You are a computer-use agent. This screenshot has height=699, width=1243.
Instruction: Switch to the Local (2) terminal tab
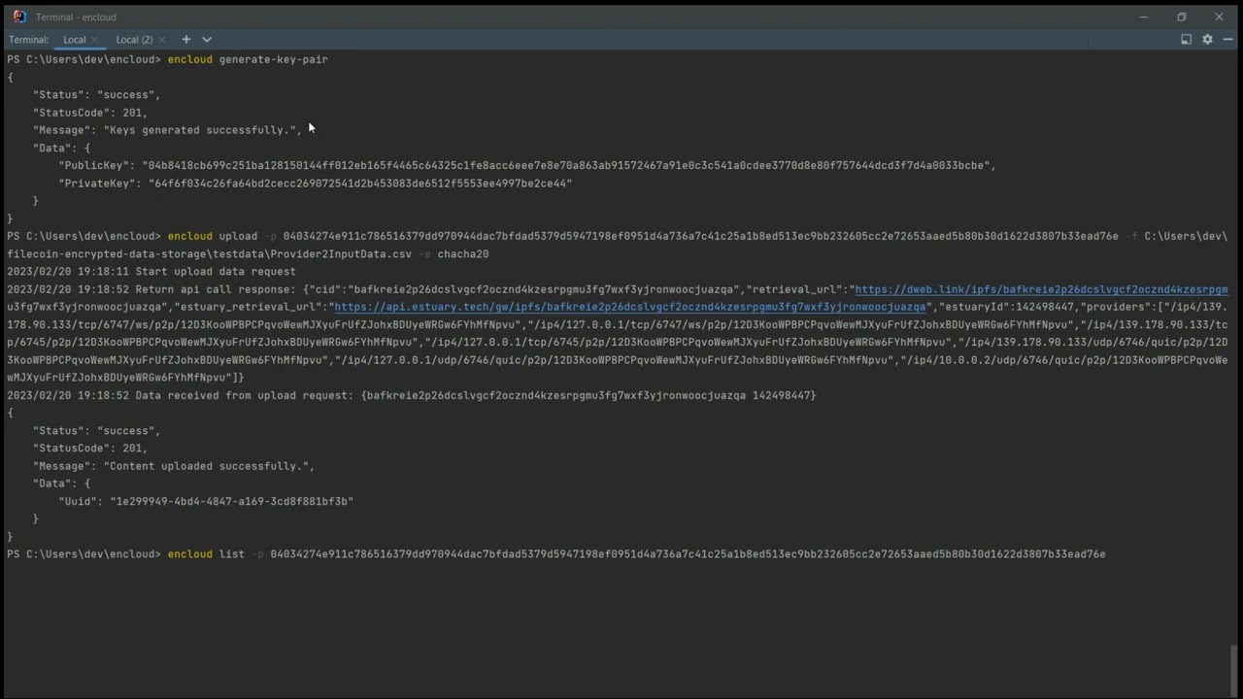point(134,40)
